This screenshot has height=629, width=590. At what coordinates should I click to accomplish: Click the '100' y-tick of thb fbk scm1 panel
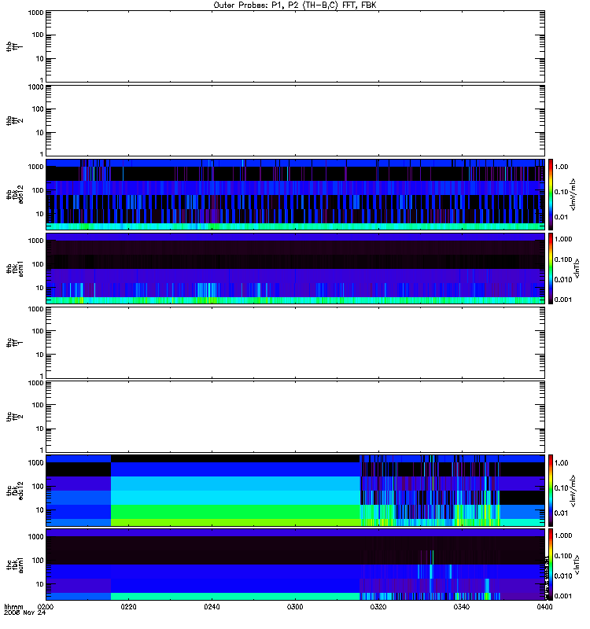[38, 264]
